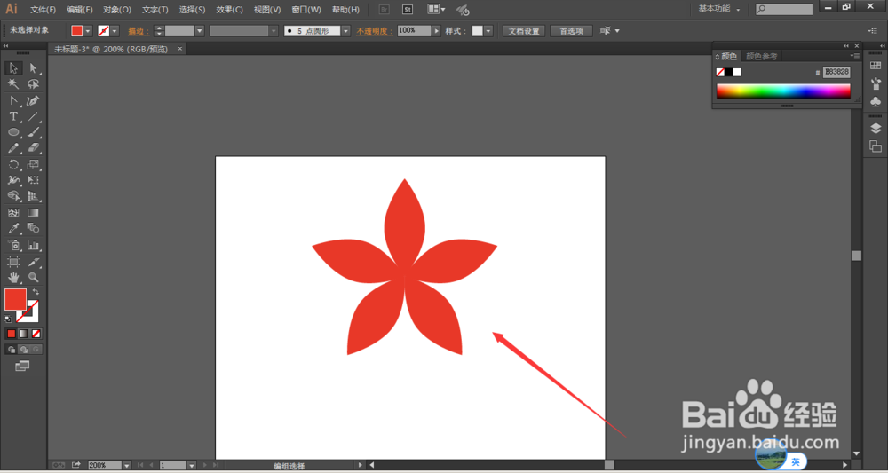Launch Adobe Bridge with Br button
The image size is (888, 473).
[x=384, y=9]
